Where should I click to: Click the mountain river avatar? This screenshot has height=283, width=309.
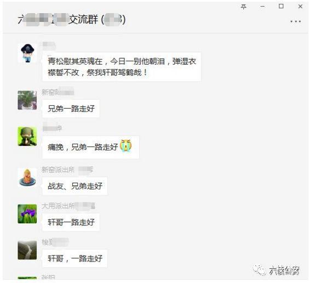click(27, 250)
